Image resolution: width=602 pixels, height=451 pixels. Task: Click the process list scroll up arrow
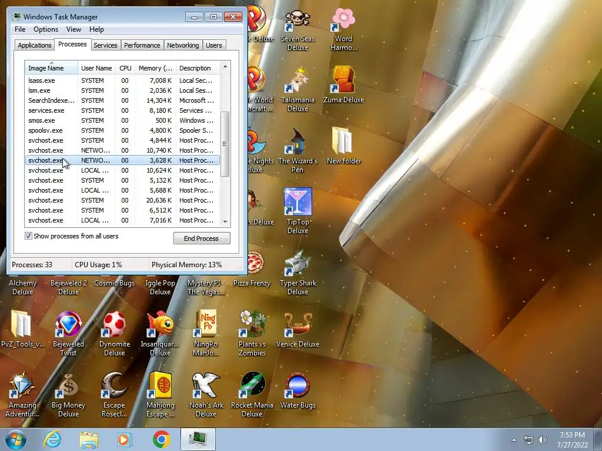pyautogui.click(x=225, y=66)
